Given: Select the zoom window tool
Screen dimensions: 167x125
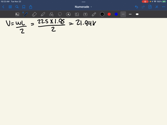Looking at the screenshot, I should (x=17, y=14).
